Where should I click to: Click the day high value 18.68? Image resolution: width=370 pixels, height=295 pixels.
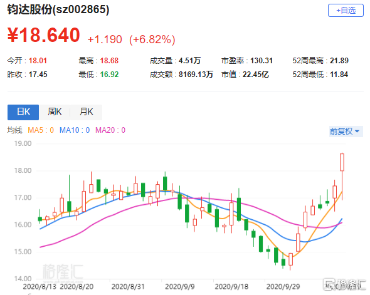tap(109, 61)
